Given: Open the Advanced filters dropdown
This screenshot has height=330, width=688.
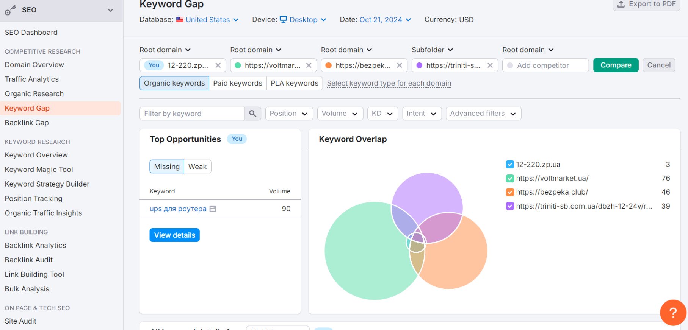Looking at the screenshot, I should click(483, 114).
